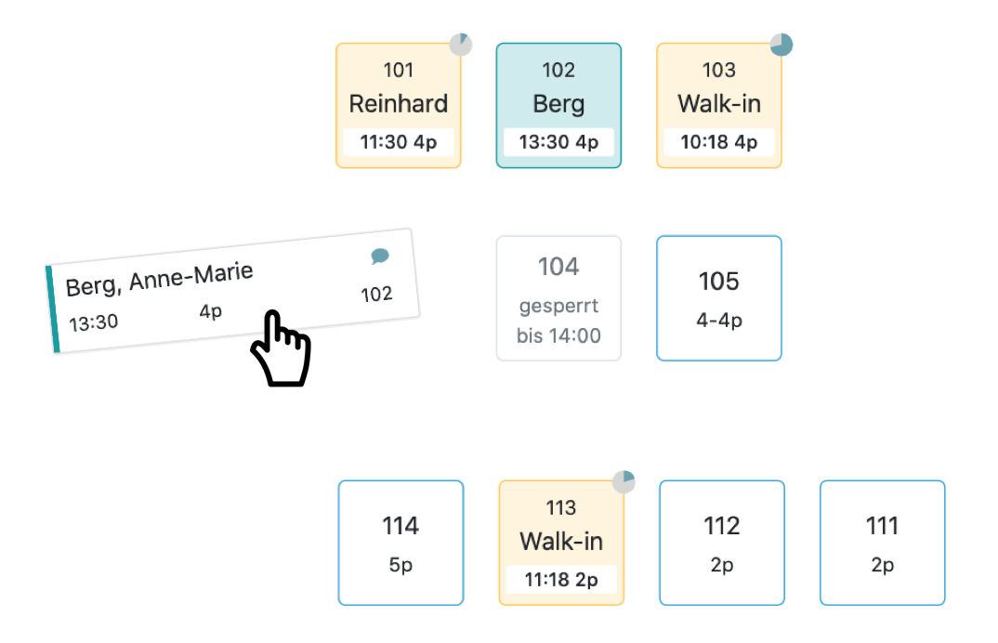Choose free table 114 with 5 seats

[401, 543]
